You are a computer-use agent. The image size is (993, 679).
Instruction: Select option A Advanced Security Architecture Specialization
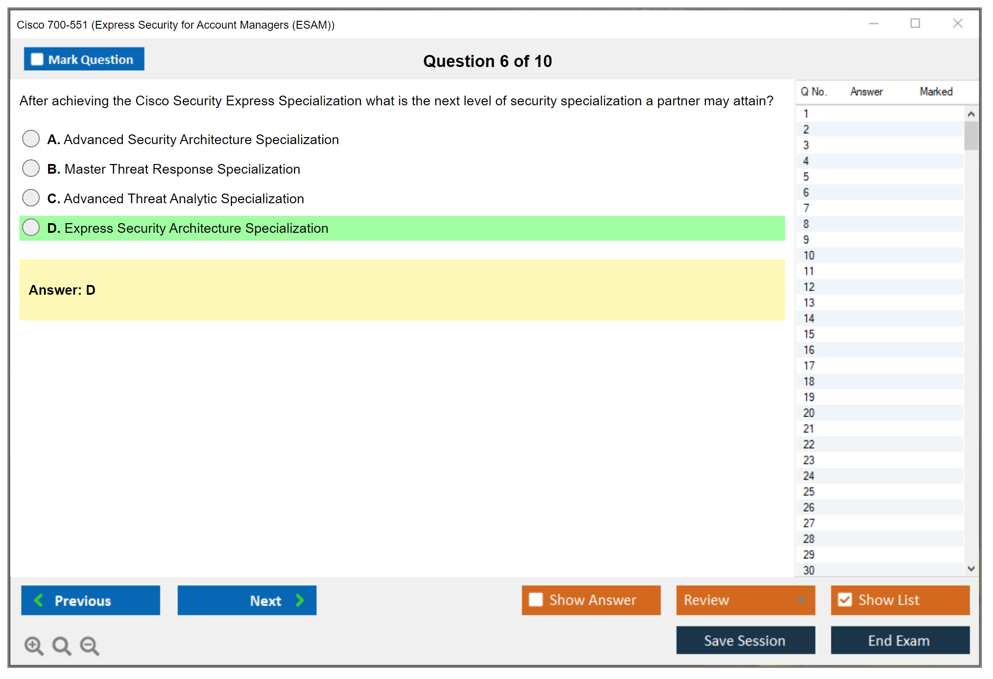pyautogui.click(x=31, y=139)
